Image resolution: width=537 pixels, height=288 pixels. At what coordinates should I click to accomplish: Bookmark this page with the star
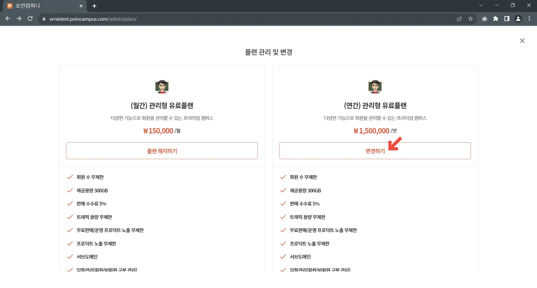coord(470,19)
